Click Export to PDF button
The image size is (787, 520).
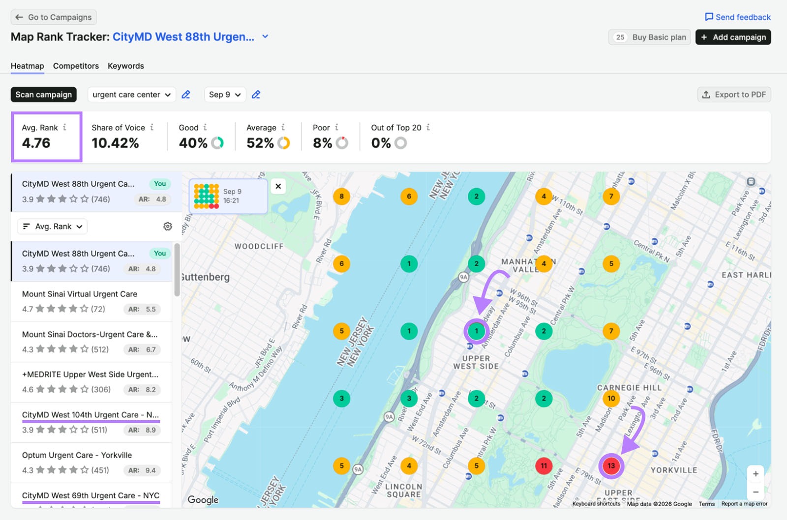click(x=734, y=94)
